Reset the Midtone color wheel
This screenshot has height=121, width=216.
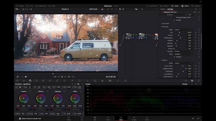pyautogui.click(x=47, y=91)
